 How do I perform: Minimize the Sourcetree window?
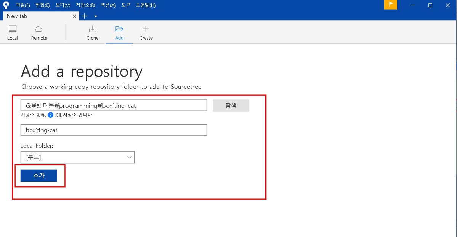tap(412, 5)
